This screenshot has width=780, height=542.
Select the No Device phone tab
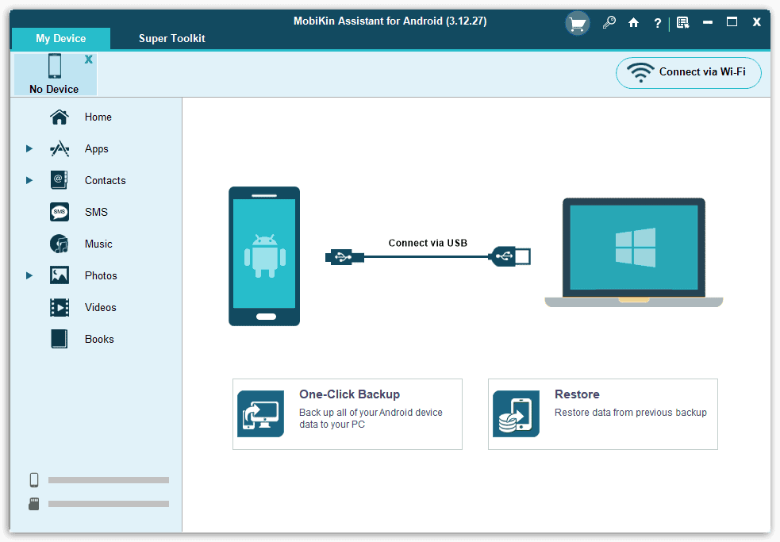click(x=55, y=74)
